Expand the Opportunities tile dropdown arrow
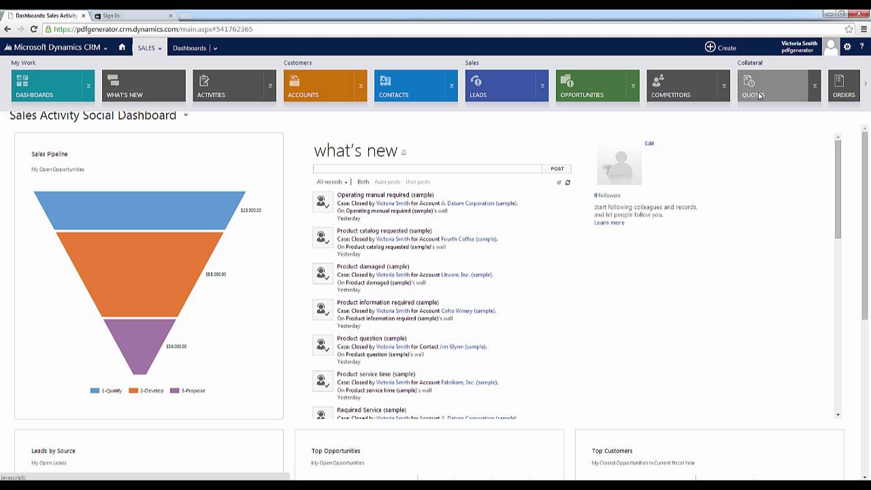Image resolution: width=871 pixels, height=490 pixels. [x=634, y=86]
